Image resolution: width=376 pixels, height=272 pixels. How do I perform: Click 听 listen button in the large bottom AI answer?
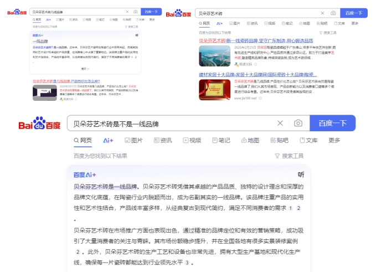pos(301,175)
